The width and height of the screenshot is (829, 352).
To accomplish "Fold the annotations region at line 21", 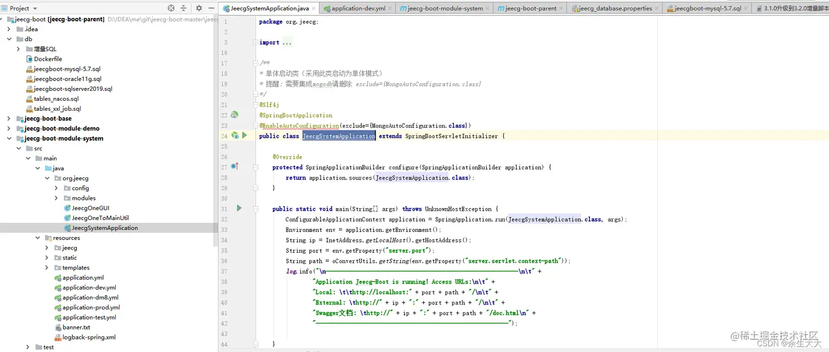I will pos(255,105).
